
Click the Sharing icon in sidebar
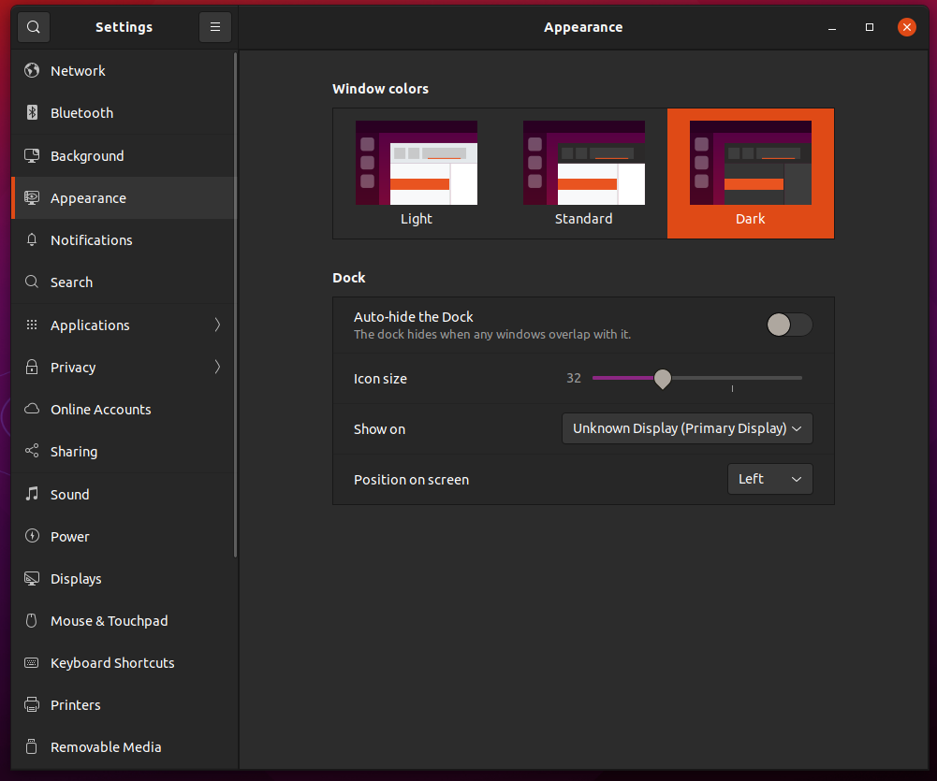pos(32,451)
